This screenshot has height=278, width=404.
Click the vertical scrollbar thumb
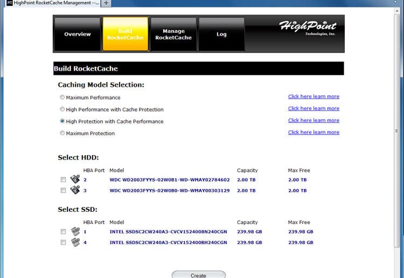coord(396,131)
